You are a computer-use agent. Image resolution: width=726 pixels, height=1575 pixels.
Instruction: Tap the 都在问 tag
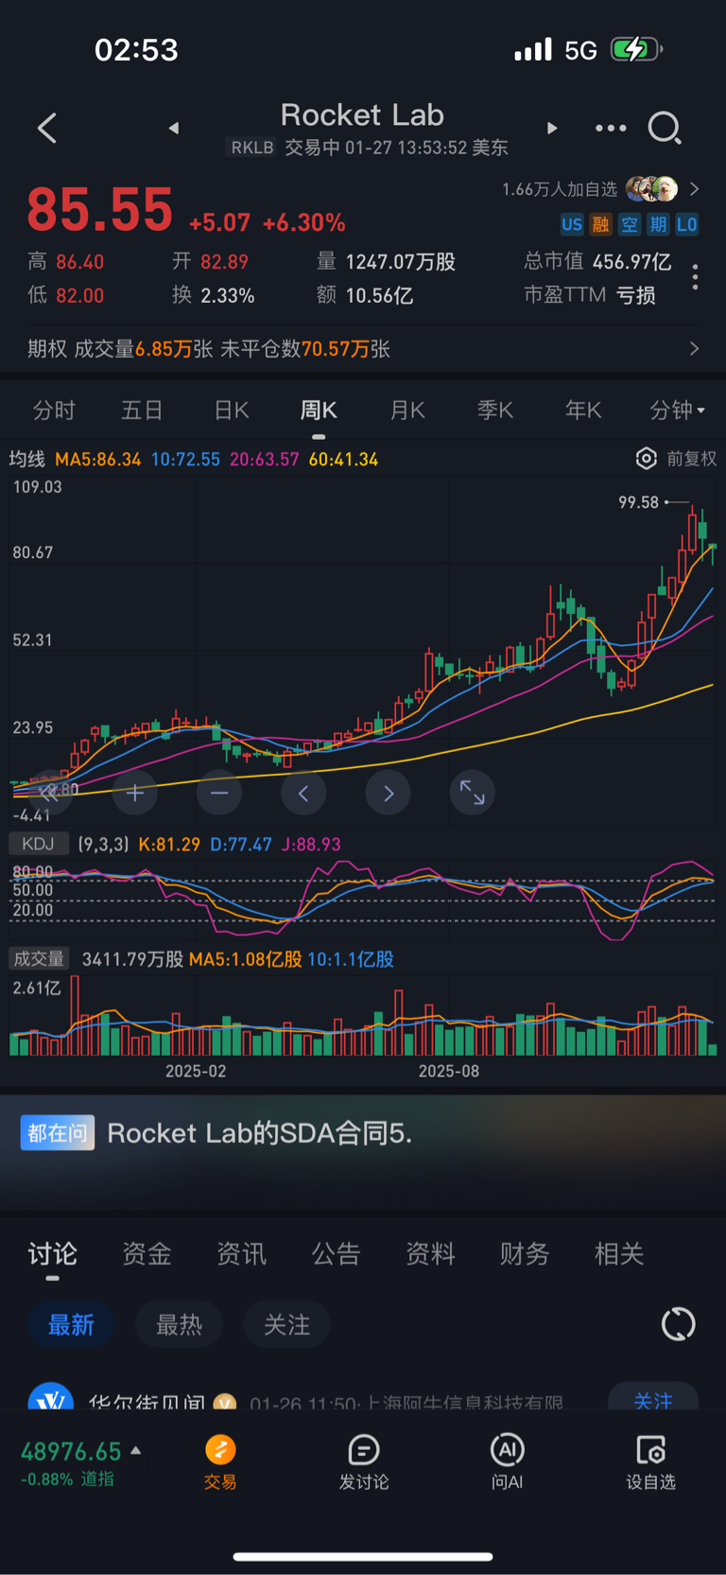(x=58, y=1133)
